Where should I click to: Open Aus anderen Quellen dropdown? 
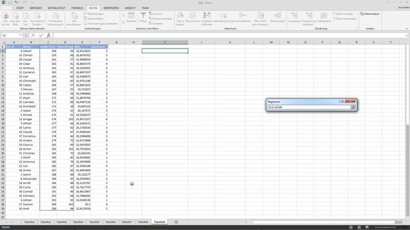tap(37, 19)
